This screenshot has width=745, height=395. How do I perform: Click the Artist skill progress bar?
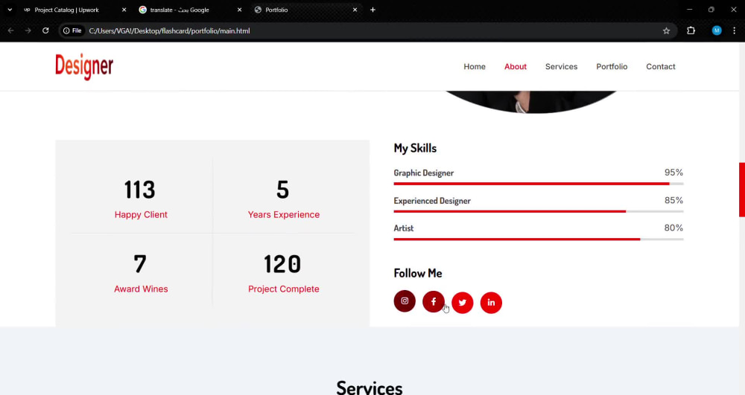tap(539, 240)
